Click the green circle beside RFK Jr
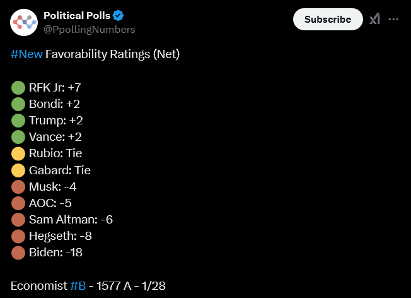 tap(18, 88)
